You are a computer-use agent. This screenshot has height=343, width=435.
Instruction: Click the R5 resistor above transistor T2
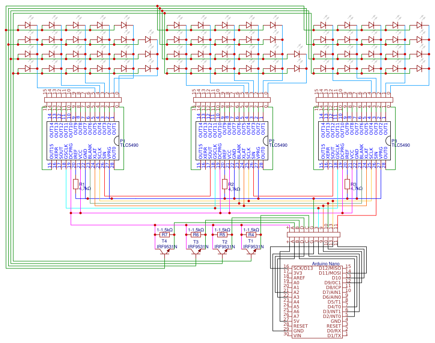222,235
